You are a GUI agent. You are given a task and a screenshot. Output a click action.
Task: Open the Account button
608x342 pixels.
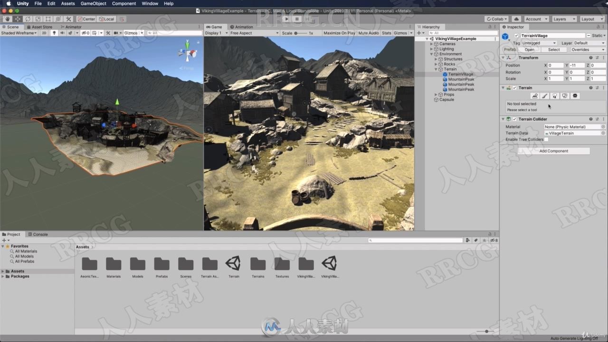536,19
